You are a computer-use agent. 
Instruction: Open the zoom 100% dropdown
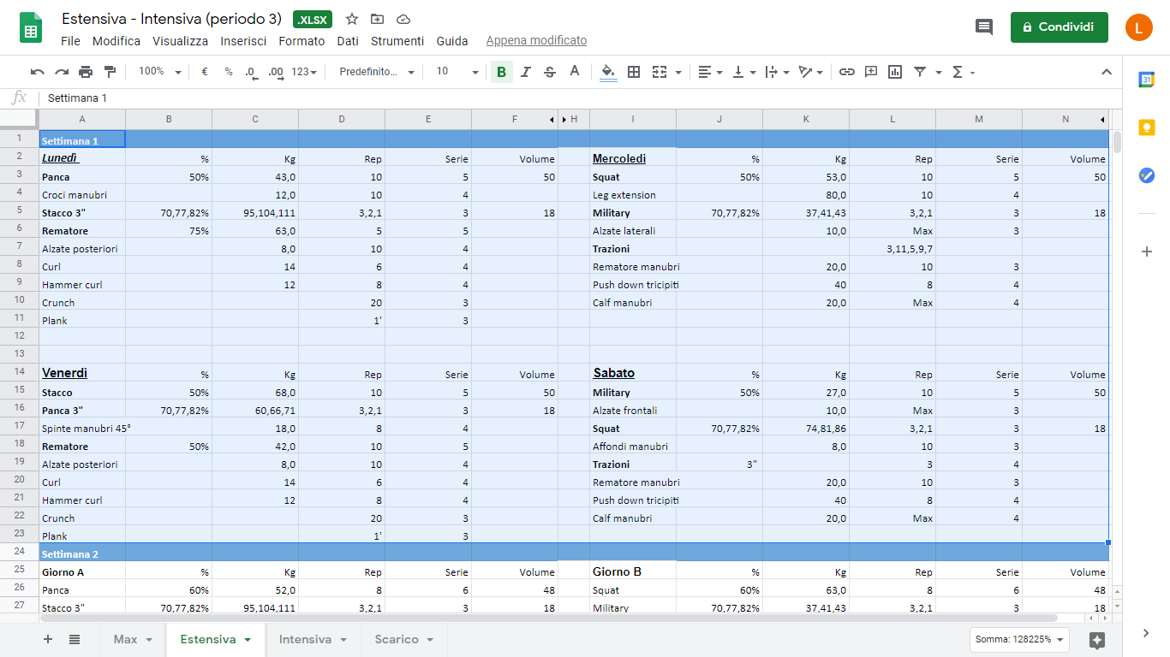[159, 72]
